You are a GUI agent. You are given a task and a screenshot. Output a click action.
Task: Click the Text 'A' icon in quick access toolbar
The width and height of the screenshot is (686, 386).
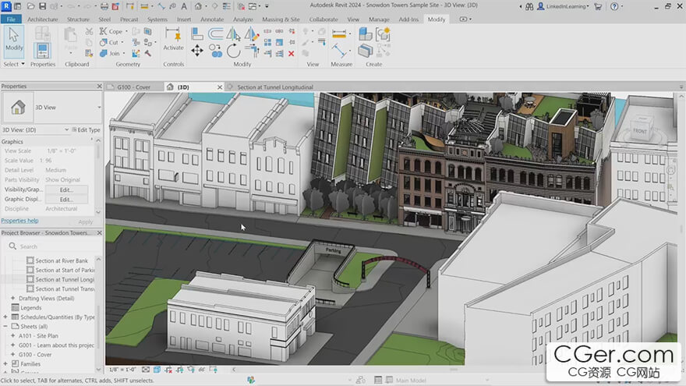[x=184, y=6]
